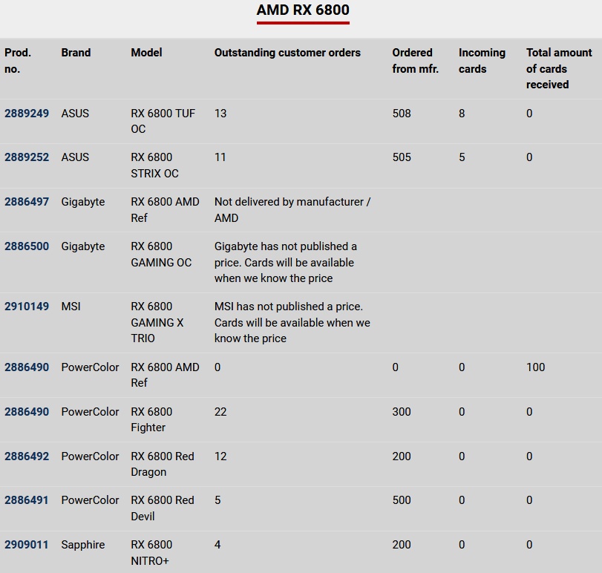Select the 'RX 6800 Red Dragon' model cell
602x573 pixels.
[x=163, y=464]
